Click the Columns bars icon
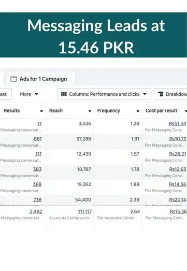 pos(64,94)
